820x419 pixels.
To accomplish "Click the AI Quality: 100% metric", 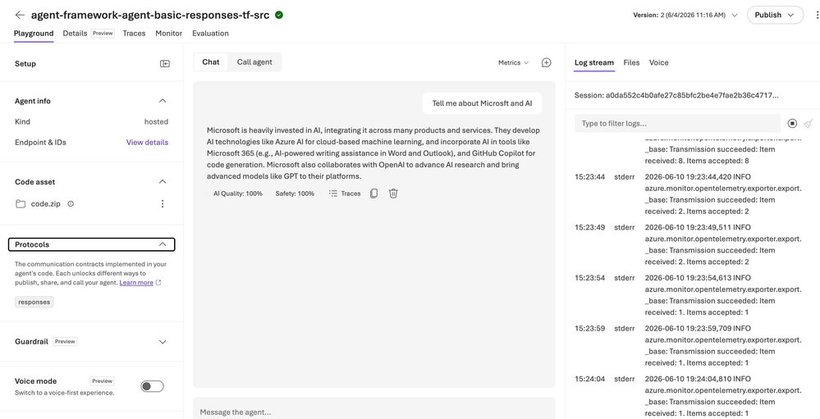I will (238, 194).
